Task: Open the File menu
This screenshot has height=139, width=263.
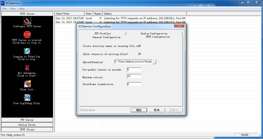Action: pyautogui.click(x=4, y=9)
